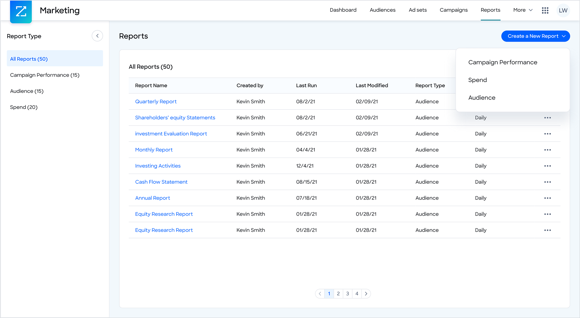Click the 08/15/21 last run date

point(306,182)
